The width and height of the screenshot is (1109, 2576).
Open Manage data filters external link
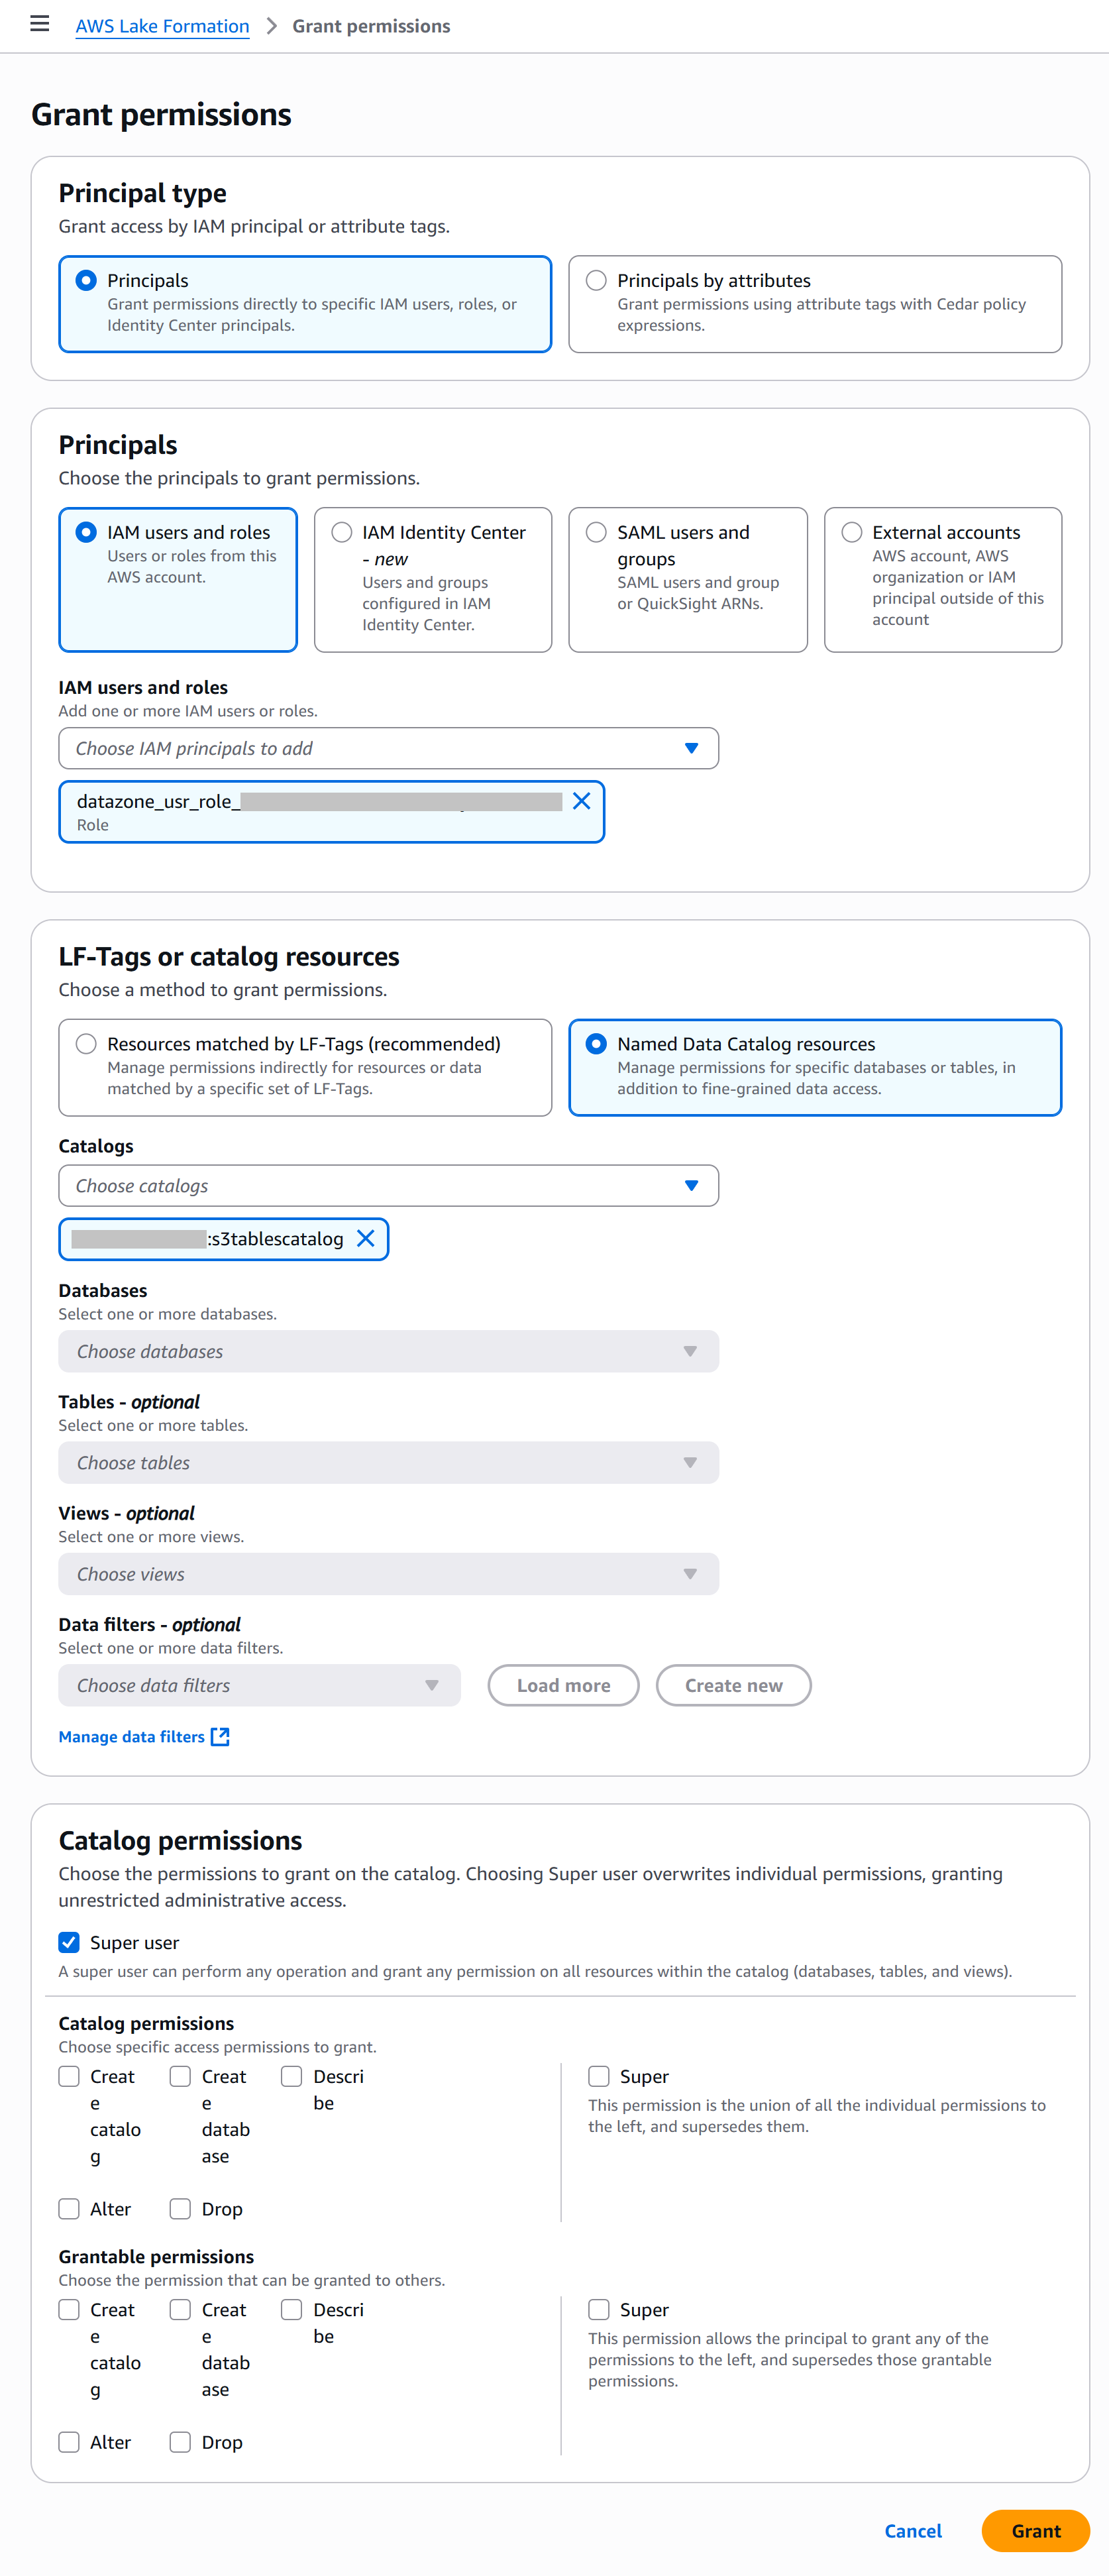coord(144,1737)
